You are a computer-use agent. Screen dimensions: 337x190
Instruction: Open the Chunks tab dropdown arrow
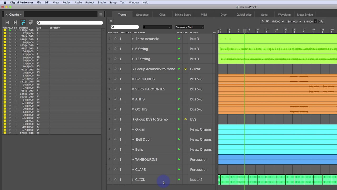21,15
